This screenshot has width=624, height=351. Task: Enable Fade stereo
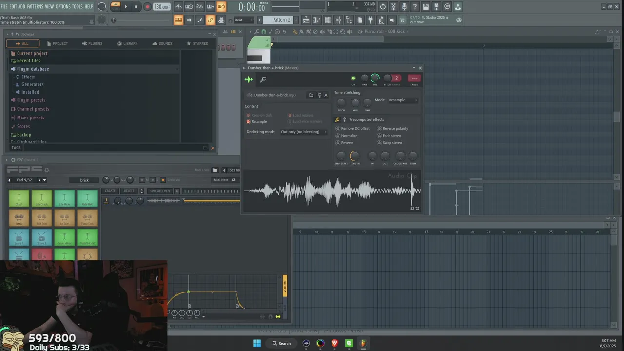pyautogui.click(x=389, y=136)
